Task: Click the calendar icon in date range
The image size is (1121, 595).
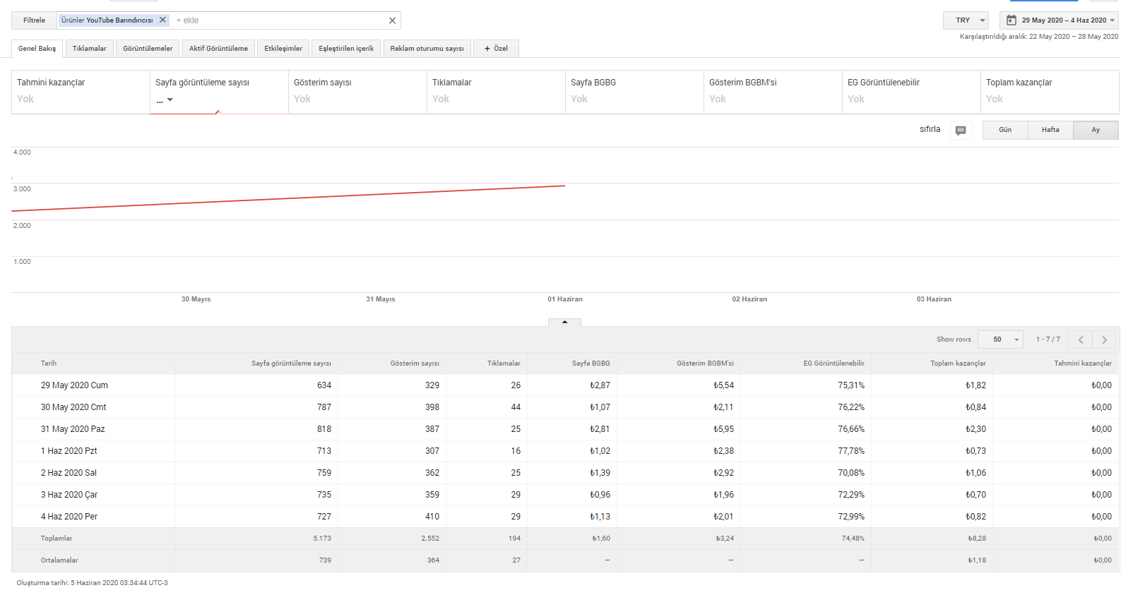Action: pyautogui.click(x=1012, y=20)
